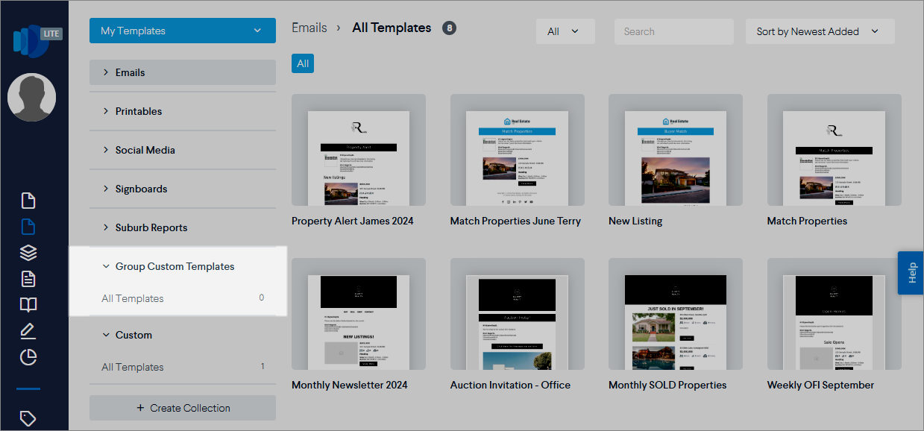Click the template count badge showing 8
The height and width of the screenshot is (431, 924).
coord(449,28)
